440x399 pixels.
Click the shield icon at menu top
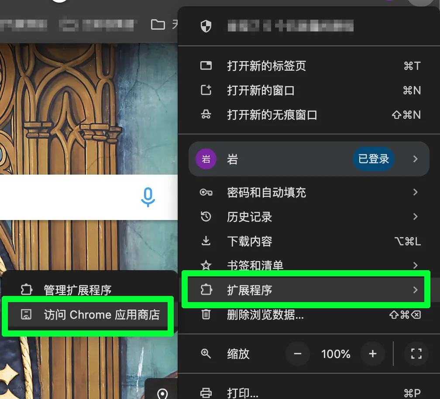[x=206, y=26]
